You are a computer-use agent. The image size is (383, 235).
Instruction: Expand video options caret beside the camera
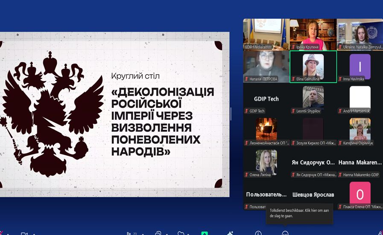tap(34, 234)
